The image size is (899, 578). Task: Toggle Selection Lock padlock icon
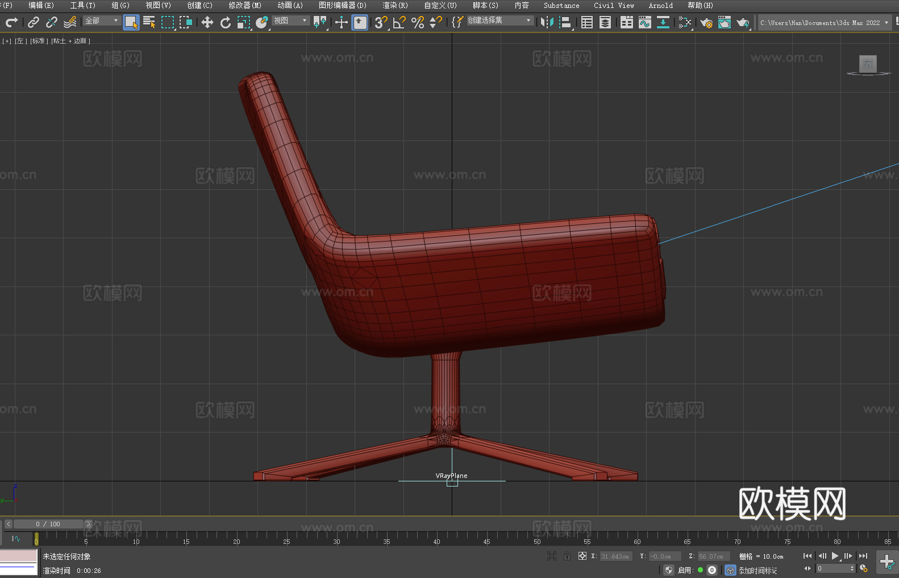point(567,556)
